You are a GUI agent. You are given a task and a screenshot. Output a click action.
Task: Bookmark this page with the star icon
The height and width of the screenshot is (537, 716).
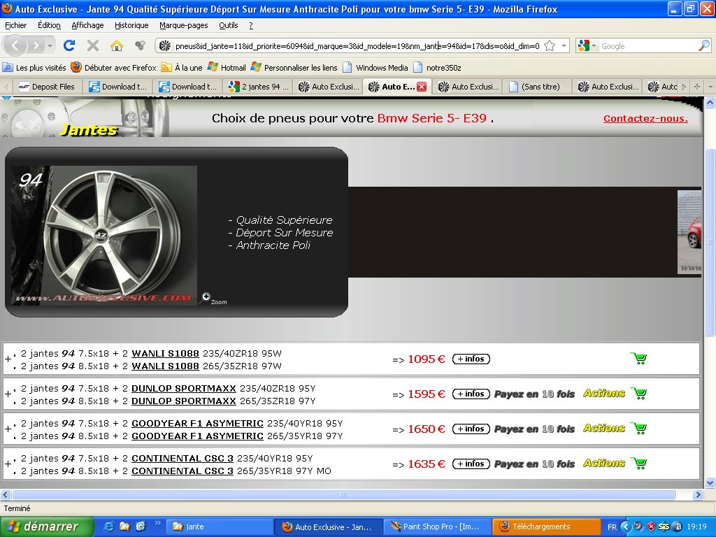point(550,45)
